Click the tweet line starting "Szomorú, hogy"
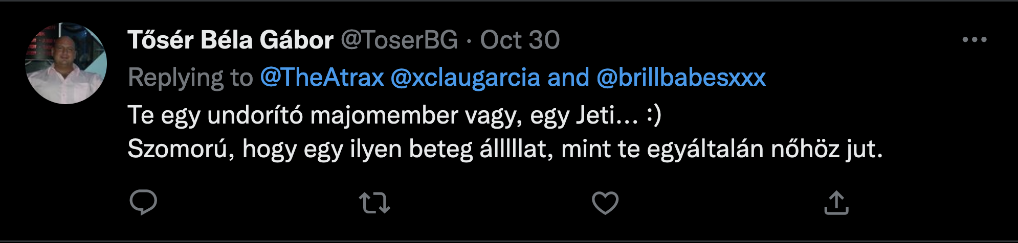Screen dimensions: 1018x243 tap(504, 149)
